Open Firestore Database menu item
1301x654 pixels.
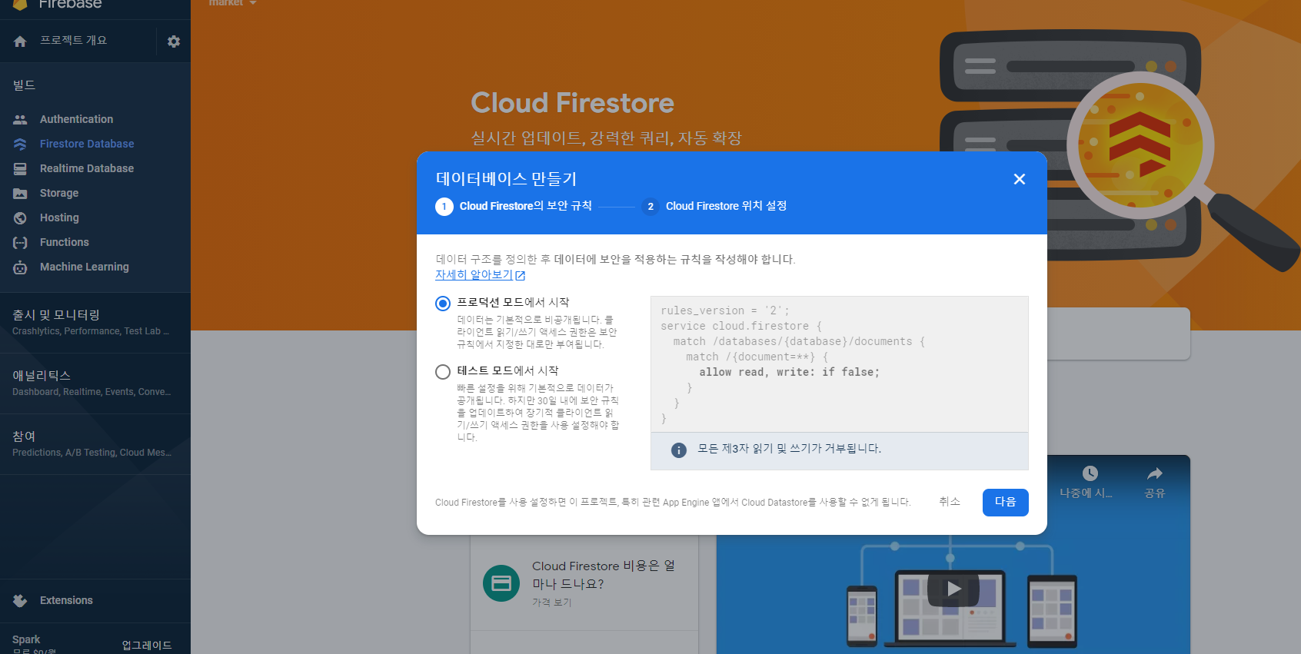87,144
